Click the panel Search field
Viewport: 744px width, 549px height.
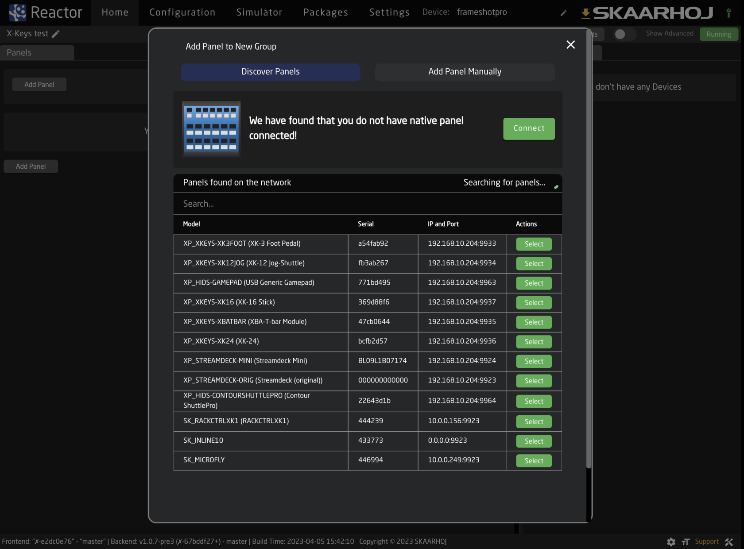click(368, 204)
